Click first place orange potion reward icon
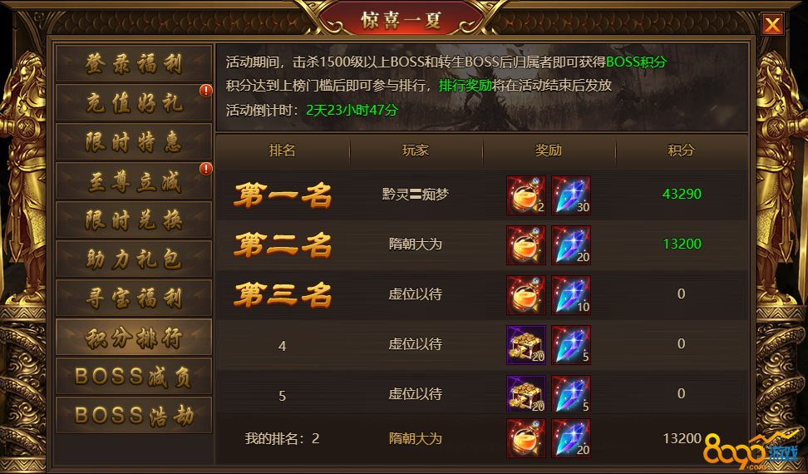 pyautogui.click(x=526, y=195)
